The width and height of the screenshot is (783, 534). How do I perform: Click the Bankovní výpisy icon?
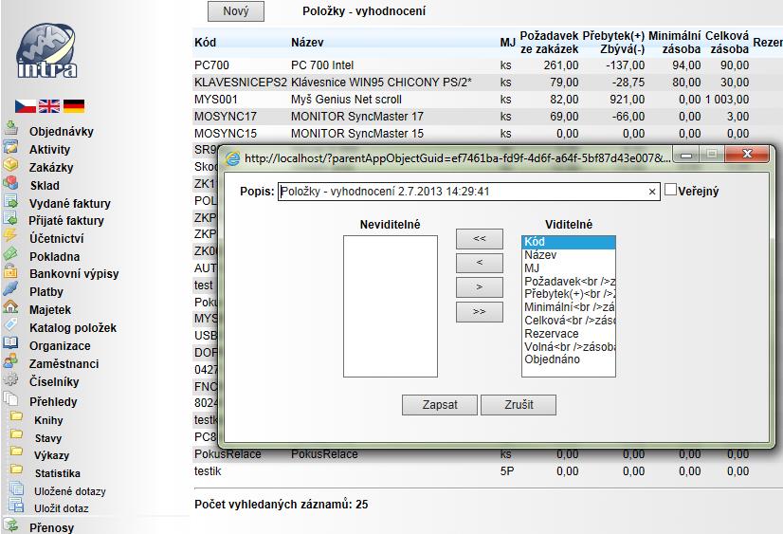(x=11, y=273)
